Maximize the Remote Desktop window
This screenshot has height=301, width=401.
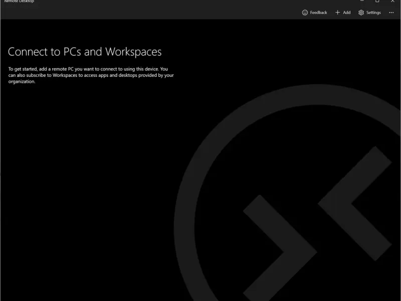(377, 1)
